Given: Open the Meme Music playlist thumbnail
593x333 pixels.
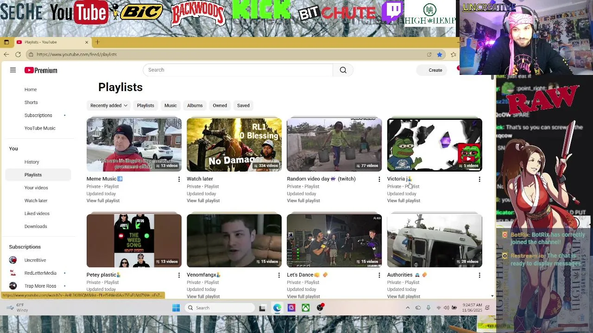Looking at the screenshot, I should pos(134,145).
